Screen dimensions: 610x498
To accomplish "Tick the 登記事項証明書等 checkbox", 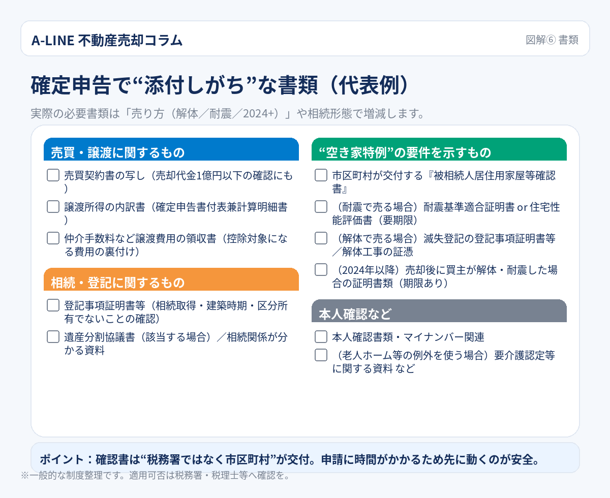I will (53, 305).
